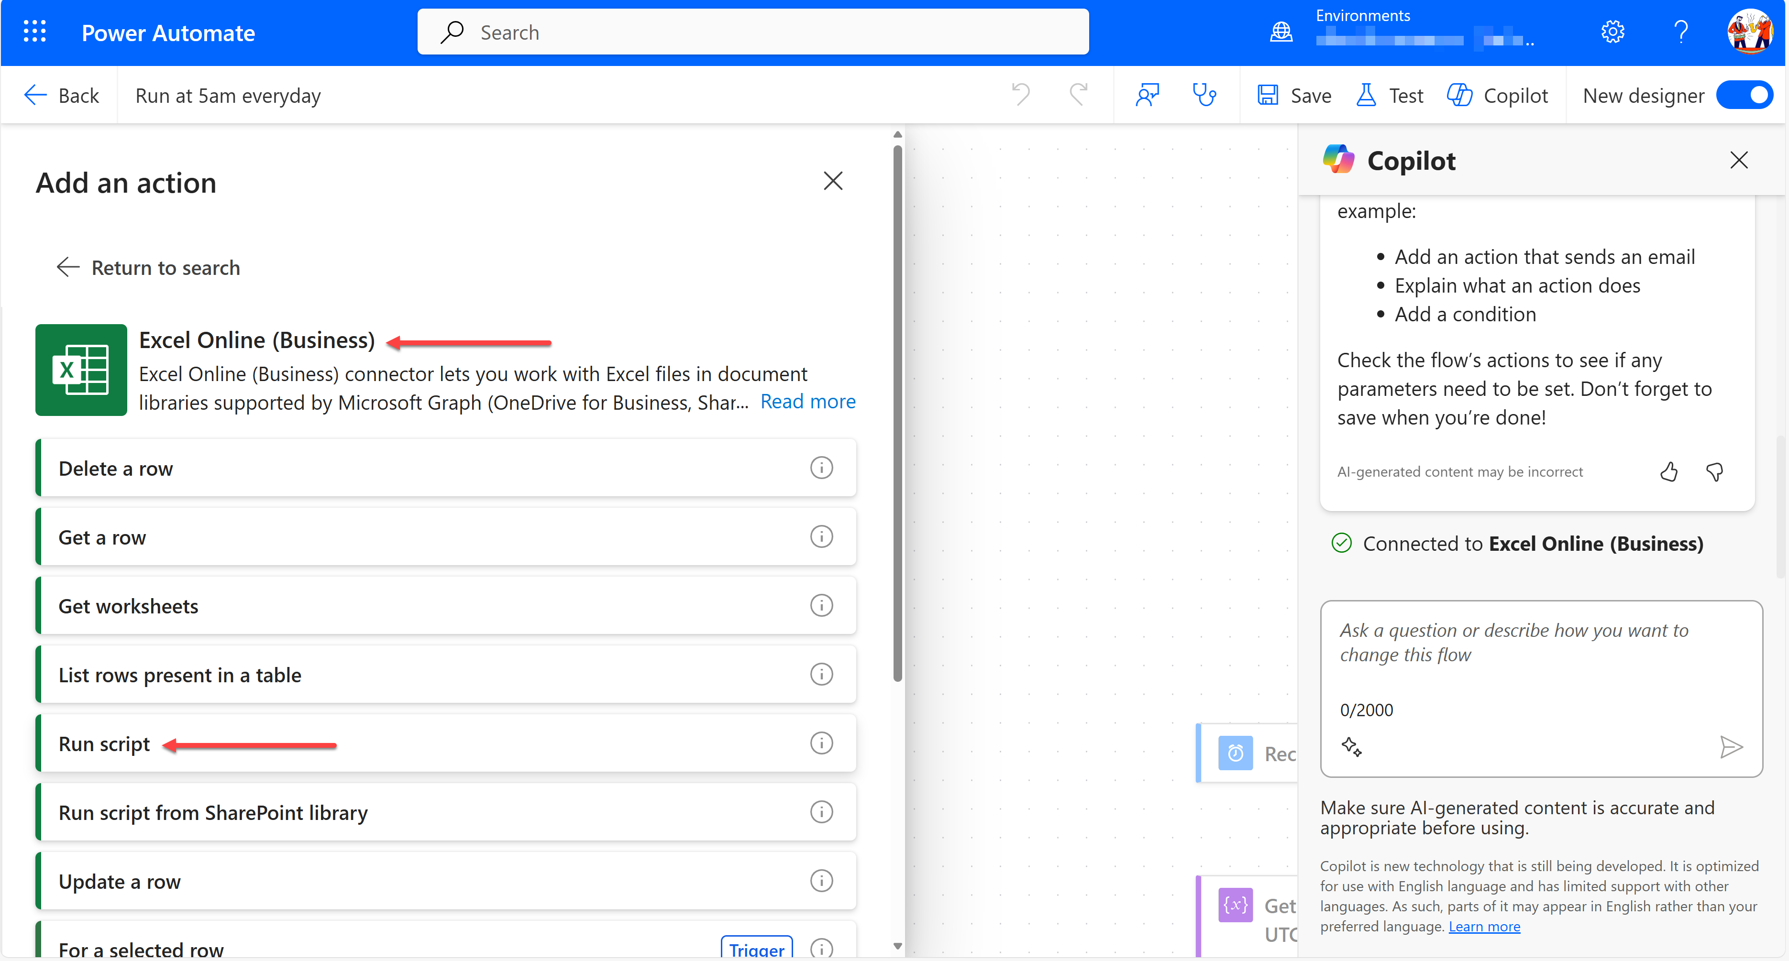
Task: Open the Environments globe icon
Action: (x=1281, y=32)
